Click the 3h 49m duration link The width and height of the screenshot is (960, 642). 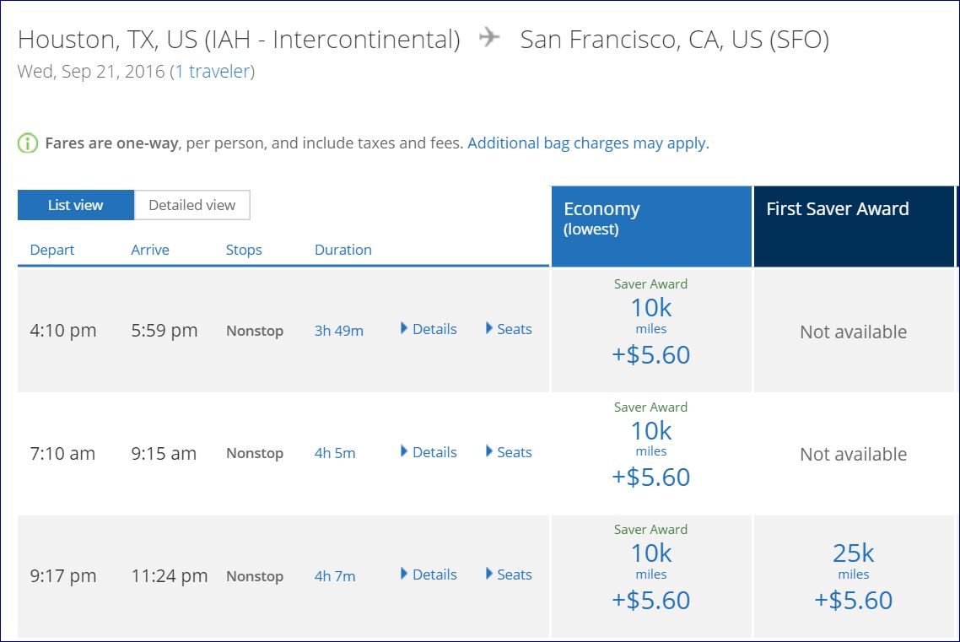point(338,331)
